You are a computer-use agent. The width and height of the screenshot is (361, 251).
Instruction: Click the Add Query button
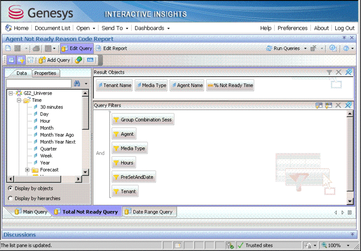54,60
